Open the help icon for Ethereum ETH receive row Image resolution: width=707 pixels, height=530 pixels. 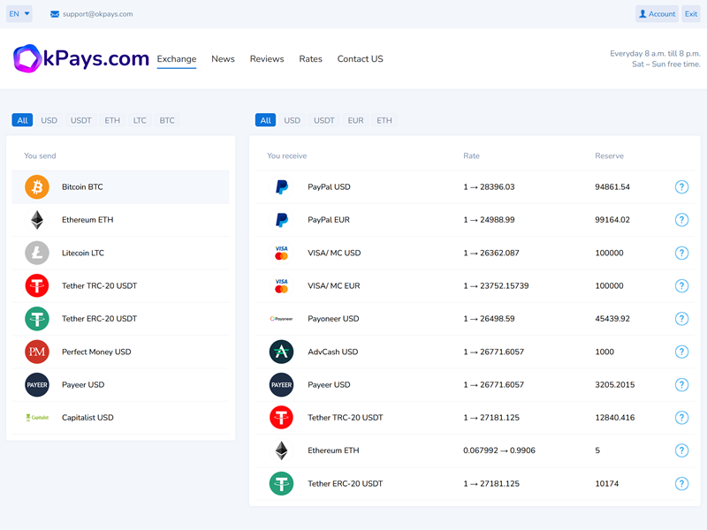(x=681, y=450)
